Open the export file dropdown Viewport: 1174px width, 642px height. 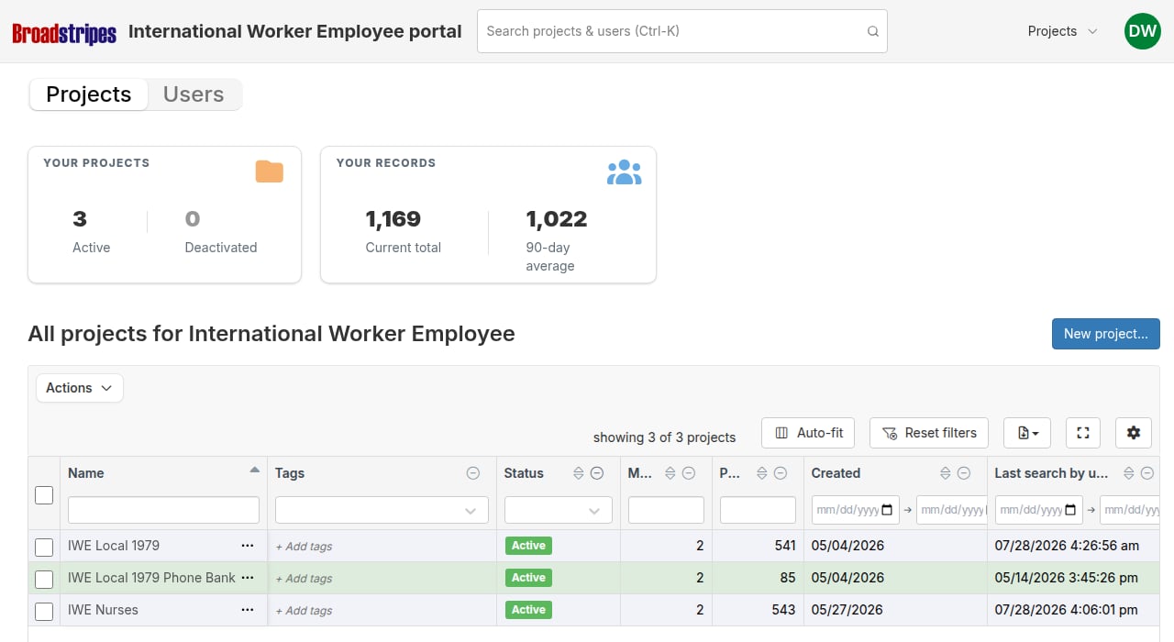pyautogui.click(x=1027, y=433)
